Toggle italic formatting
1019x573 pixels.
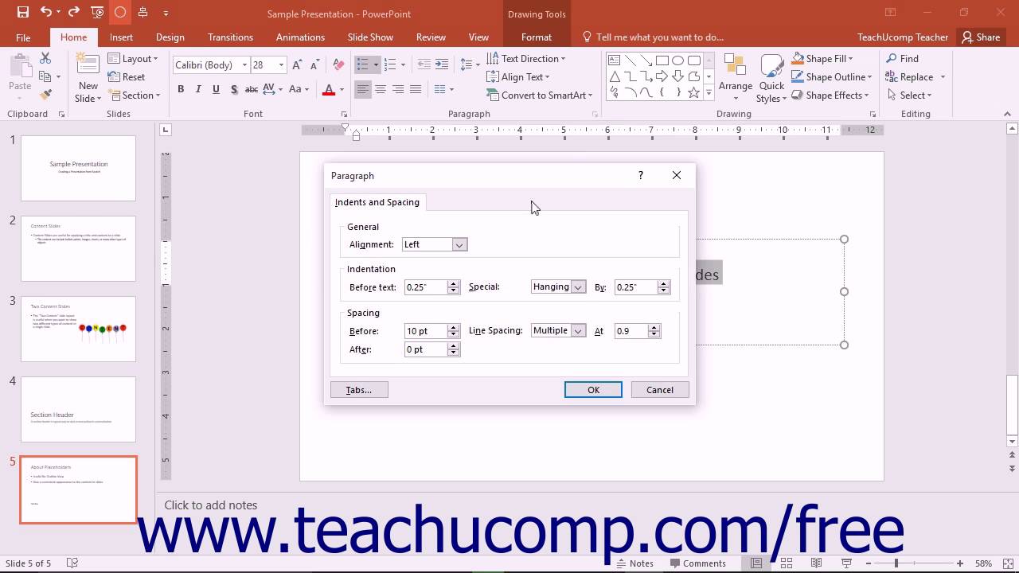(198, 89)
